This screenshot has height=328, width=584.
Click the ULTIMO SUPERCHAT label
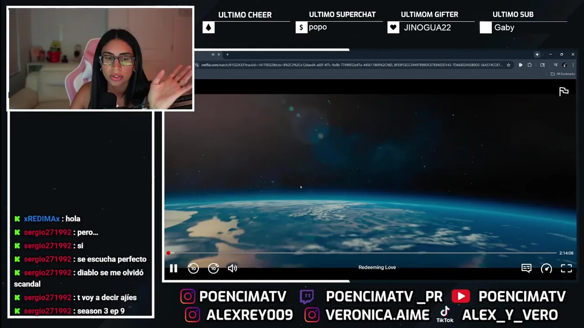(x=342, y=15)
